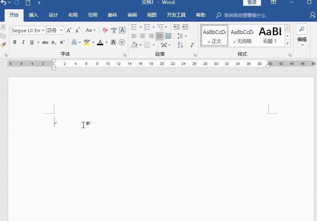Click the Character Border icon
The height and width of the screenshot is (221, 317).
[122, 30]
